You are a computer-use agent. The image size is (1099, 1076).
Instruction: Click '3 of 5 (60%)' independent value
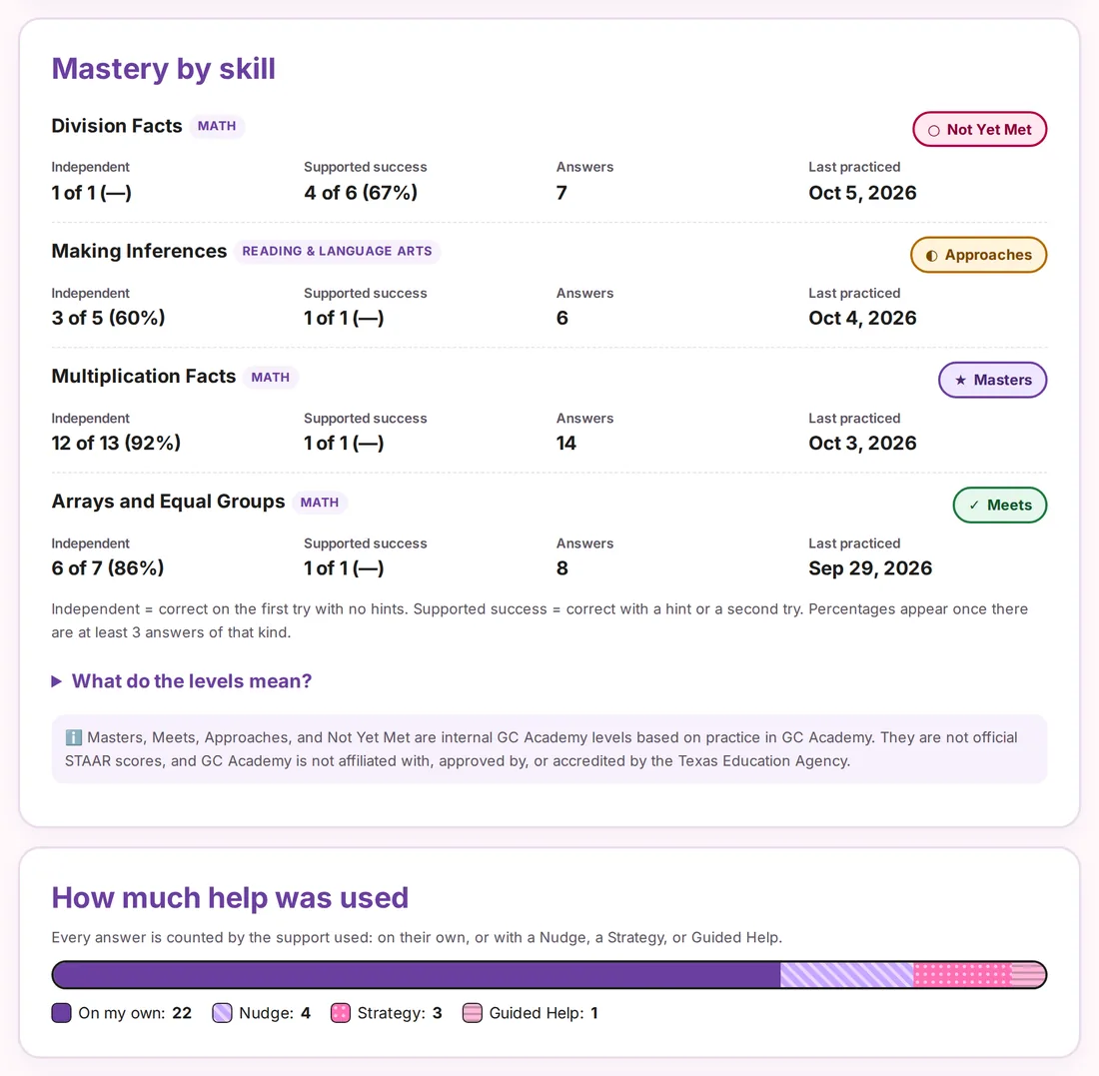click(108, 318)
